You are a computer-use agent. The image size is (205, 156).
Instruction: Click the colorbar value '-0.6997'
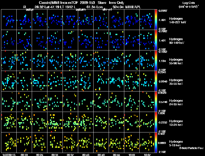tap(162, 11)
